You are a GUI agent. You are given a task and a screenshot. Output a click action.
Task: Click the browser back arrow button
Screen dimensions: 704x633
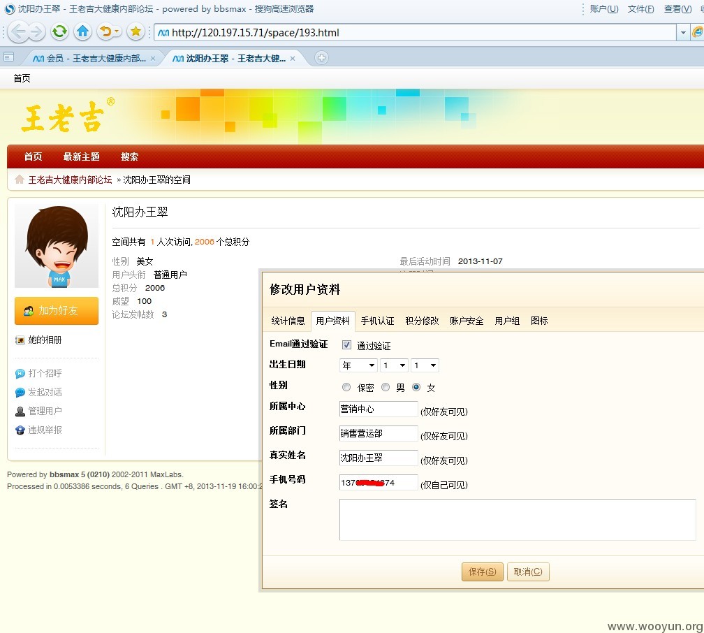click(x=18, y=32)
